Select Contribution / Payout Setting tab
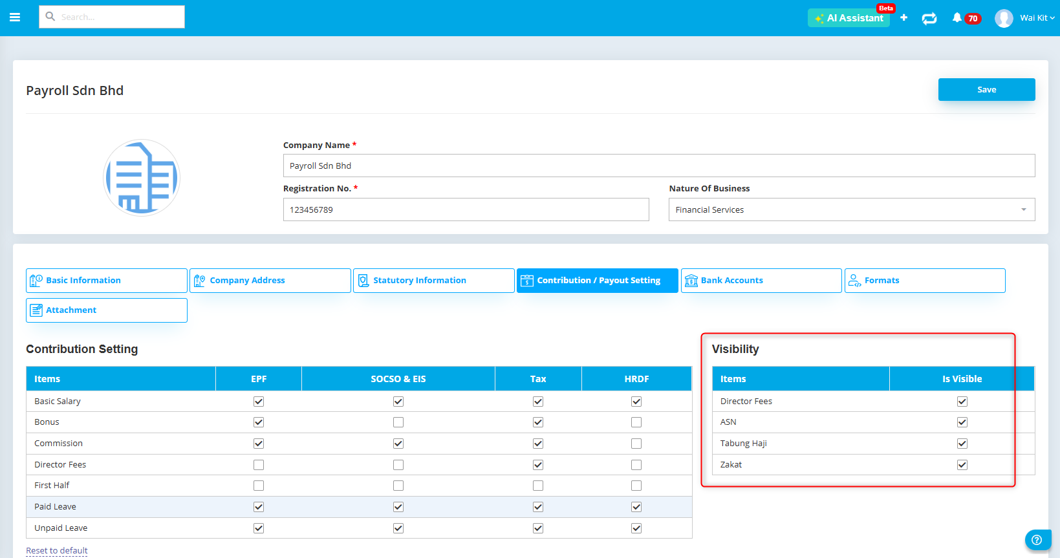This screenshot has width=1060, height=558. [x=598, y=281]
